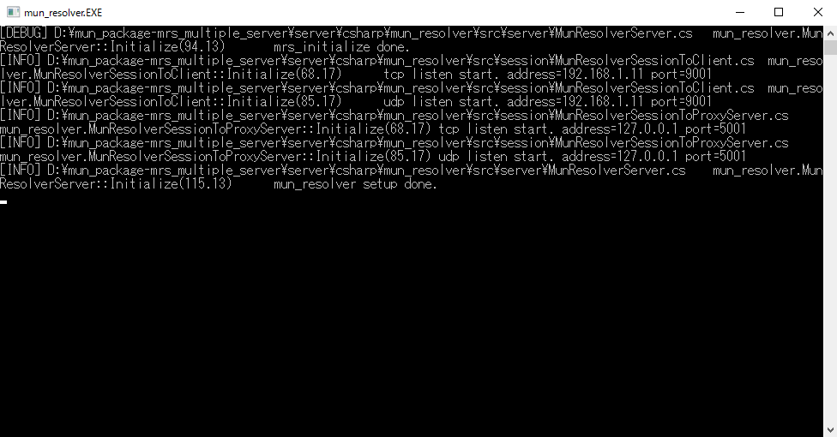Click the 'mrs_initialize done.' message

coord(341,47)
